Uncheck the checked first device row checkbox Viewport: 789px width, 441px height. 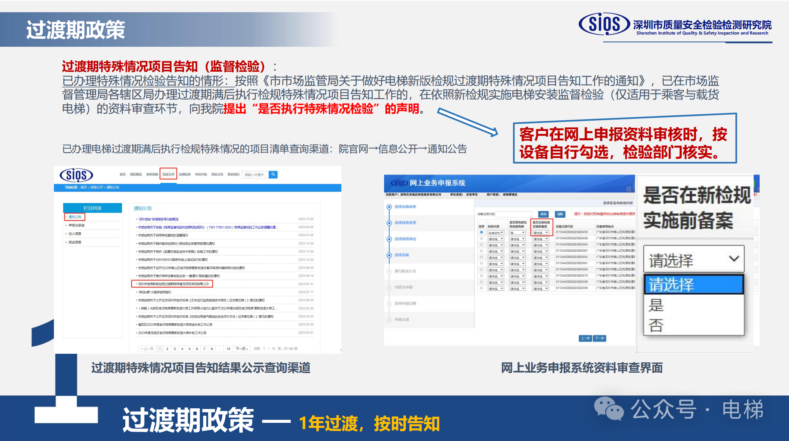pos(482,232)
